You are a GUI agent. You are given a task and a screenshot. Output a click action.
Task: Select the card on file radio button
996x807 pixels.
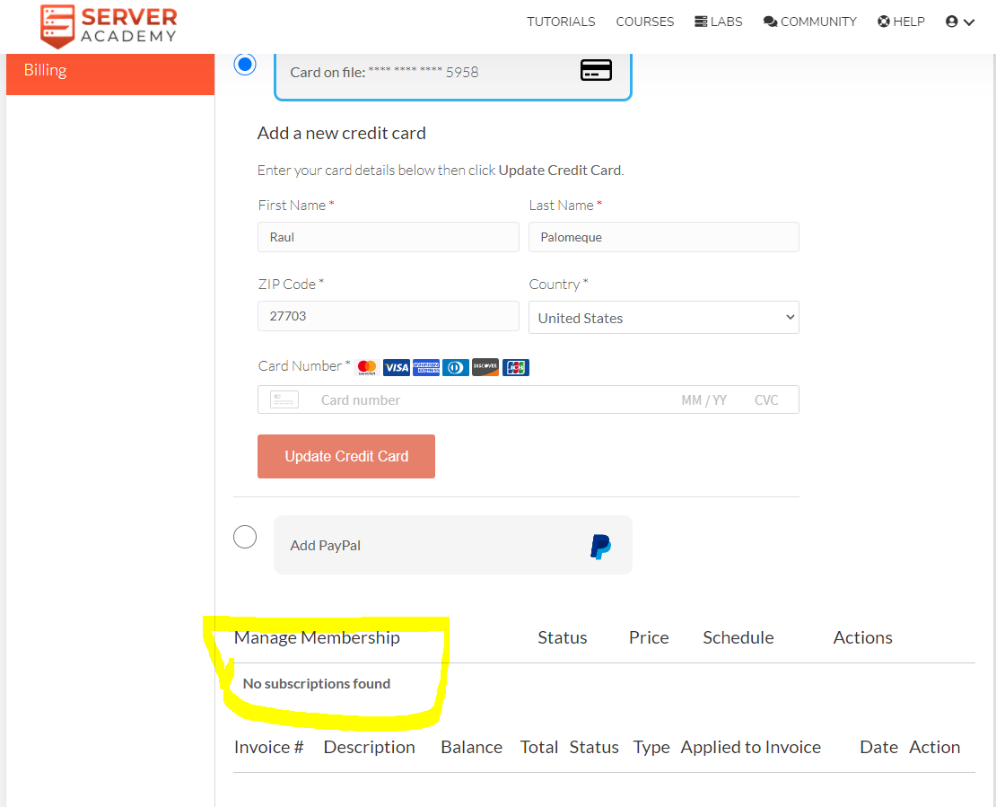245,65
